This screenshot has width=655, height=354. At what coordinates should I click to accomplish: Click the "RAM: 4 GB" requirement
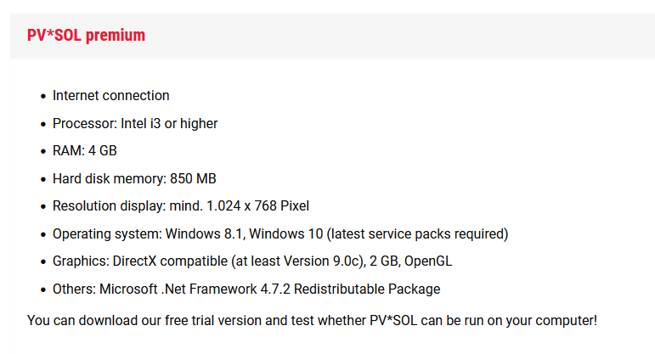pos(84,151)
